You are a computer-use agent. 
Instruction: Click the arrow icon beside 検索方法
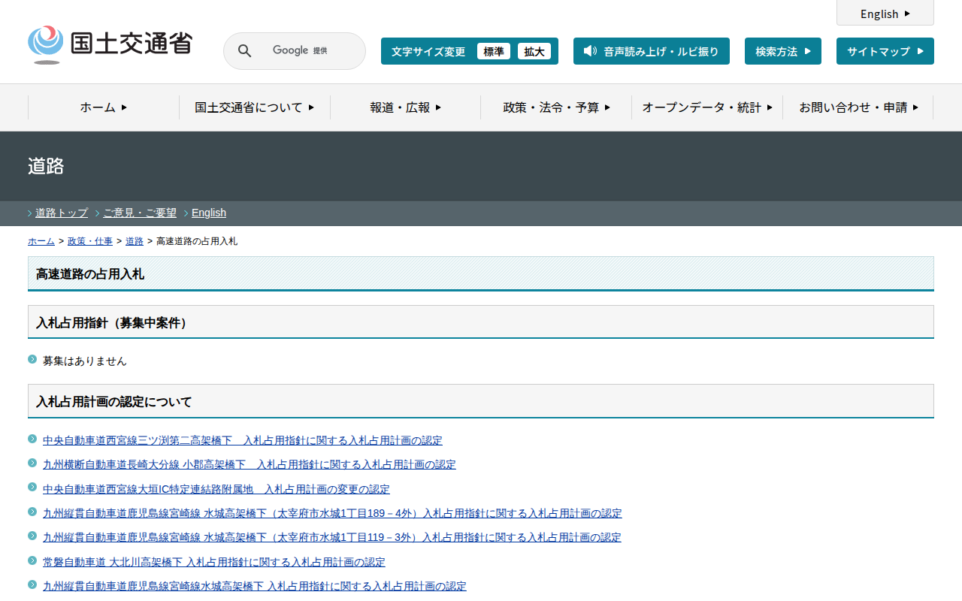tap(808, 51)
